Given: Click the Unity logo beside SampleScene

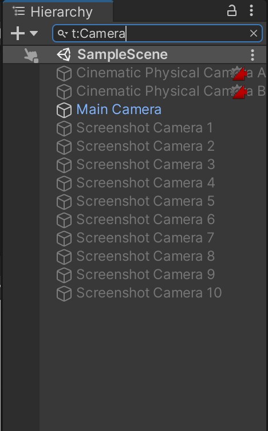Looking at the screenshot, I should pyautogui.click(x=64, y=54).
